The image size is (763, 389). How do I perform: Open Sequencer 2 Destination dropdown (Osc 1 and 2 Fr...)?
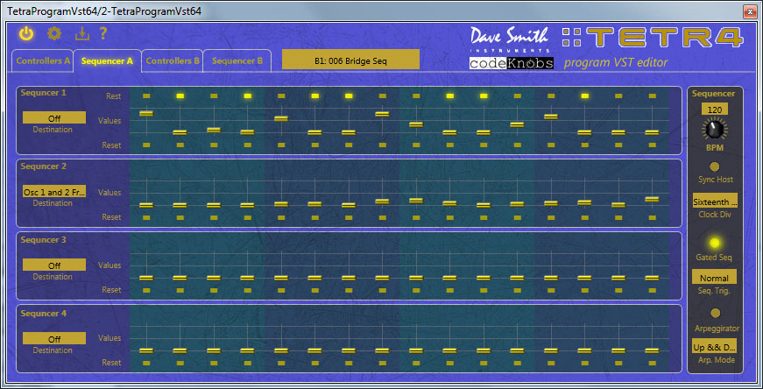[54, 192]
